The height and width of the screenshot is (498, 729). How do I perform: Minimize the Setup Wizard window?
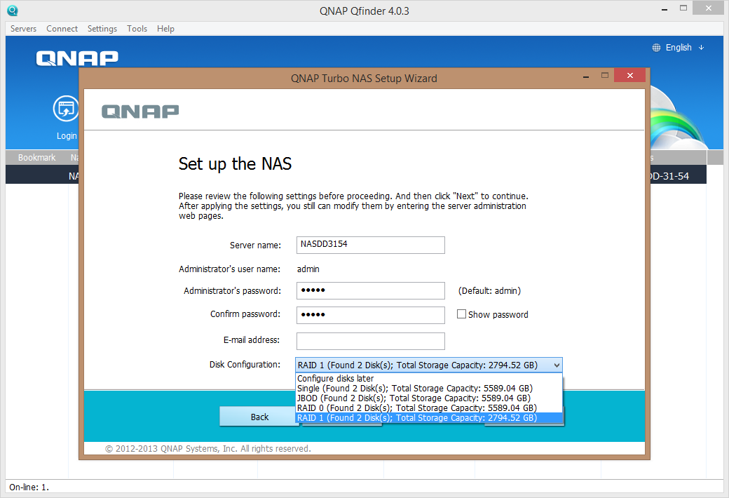click(x=586, y=76)
